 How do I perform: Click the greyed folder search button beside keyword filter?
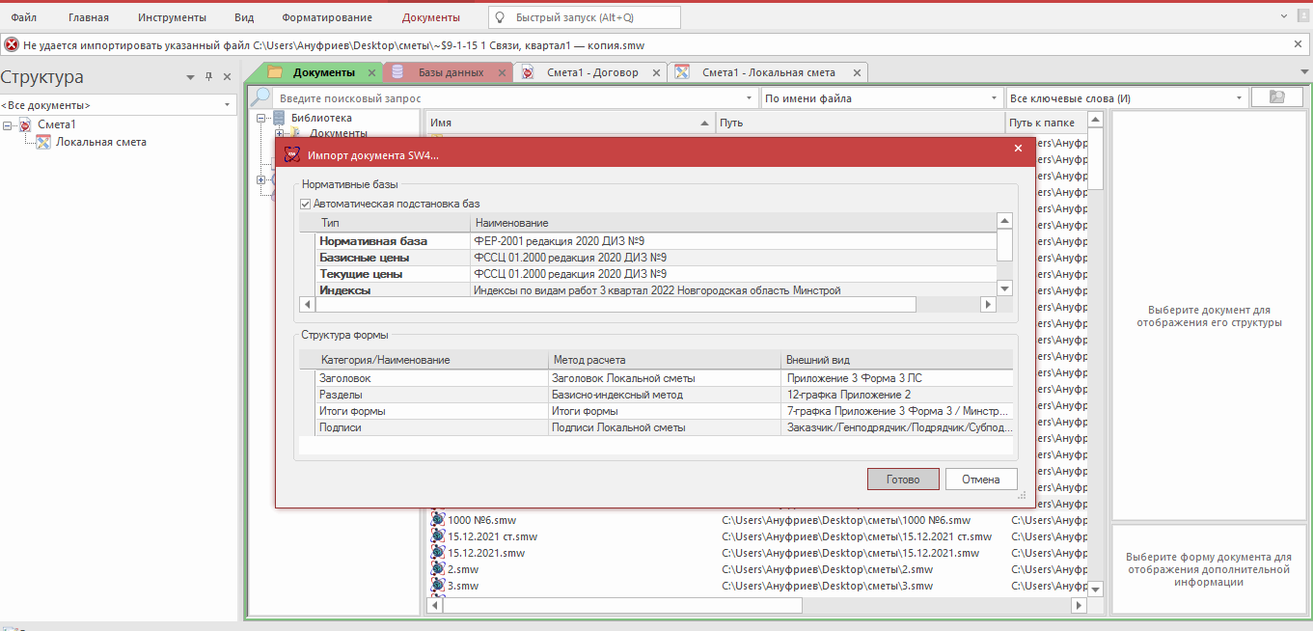[x=1276, y=97]
